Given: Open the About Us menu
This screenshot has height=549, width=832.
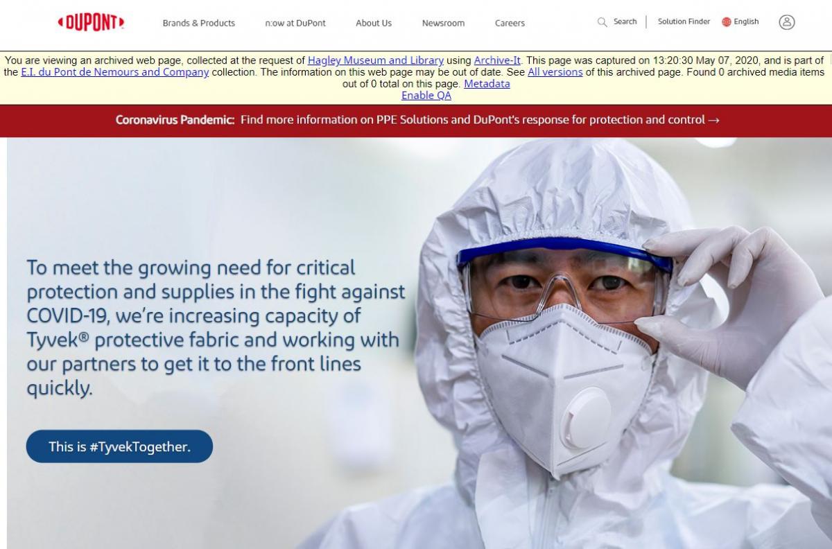Looking at the screenshot, I should (x=374, y=23).
